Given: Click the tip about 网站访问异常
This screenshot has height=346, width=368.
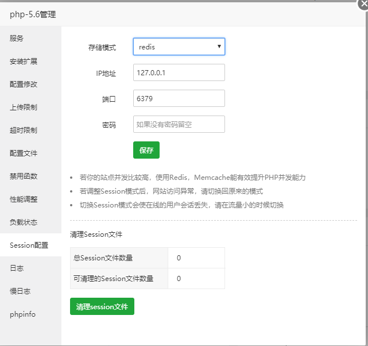Looking at the screenshot, I should [171, 191].
